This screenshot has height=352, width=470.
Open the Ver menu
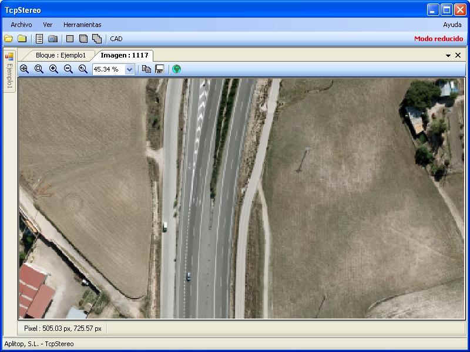click(x=48, y=25)
